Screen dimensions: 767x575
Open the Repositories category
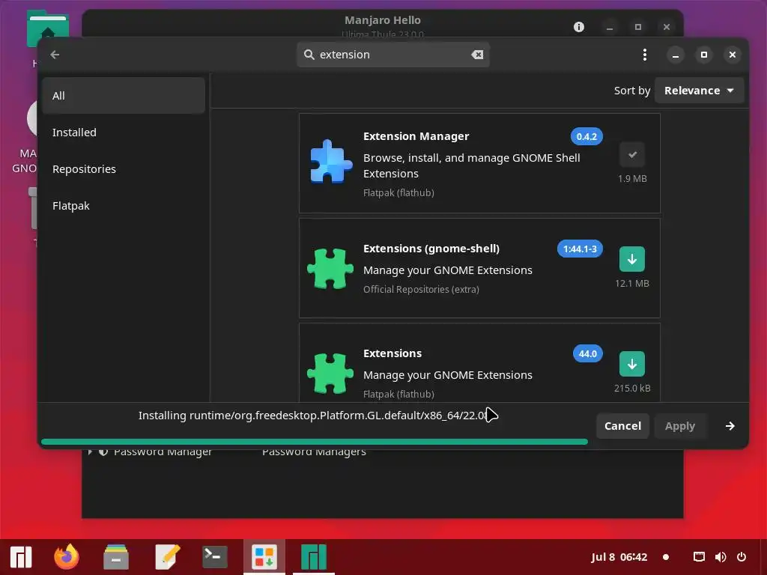coord(124,169)
